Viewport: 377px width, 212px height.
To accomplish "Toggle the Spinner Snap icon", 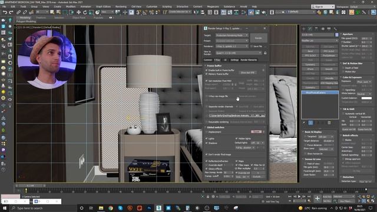I will (x=158, y=12).
